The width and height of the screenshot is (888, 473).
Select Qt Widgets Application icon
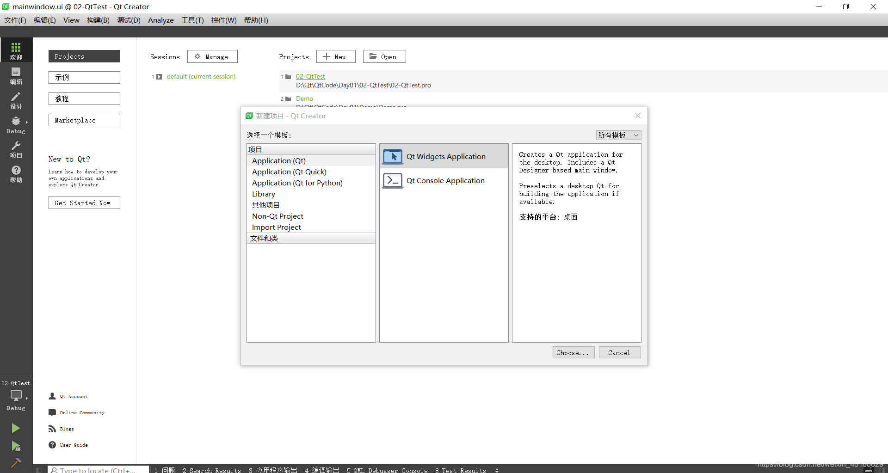pyautogui.click(x=393, y=157)
